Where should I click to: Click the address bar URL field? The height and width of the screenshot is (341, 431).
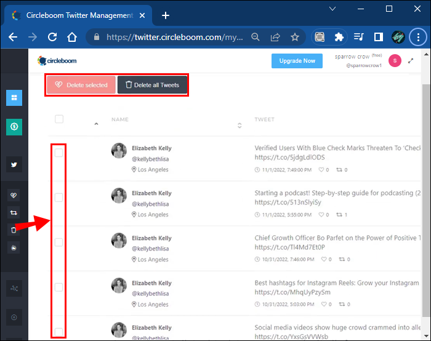pyautogui.click(x=175, y=37)
